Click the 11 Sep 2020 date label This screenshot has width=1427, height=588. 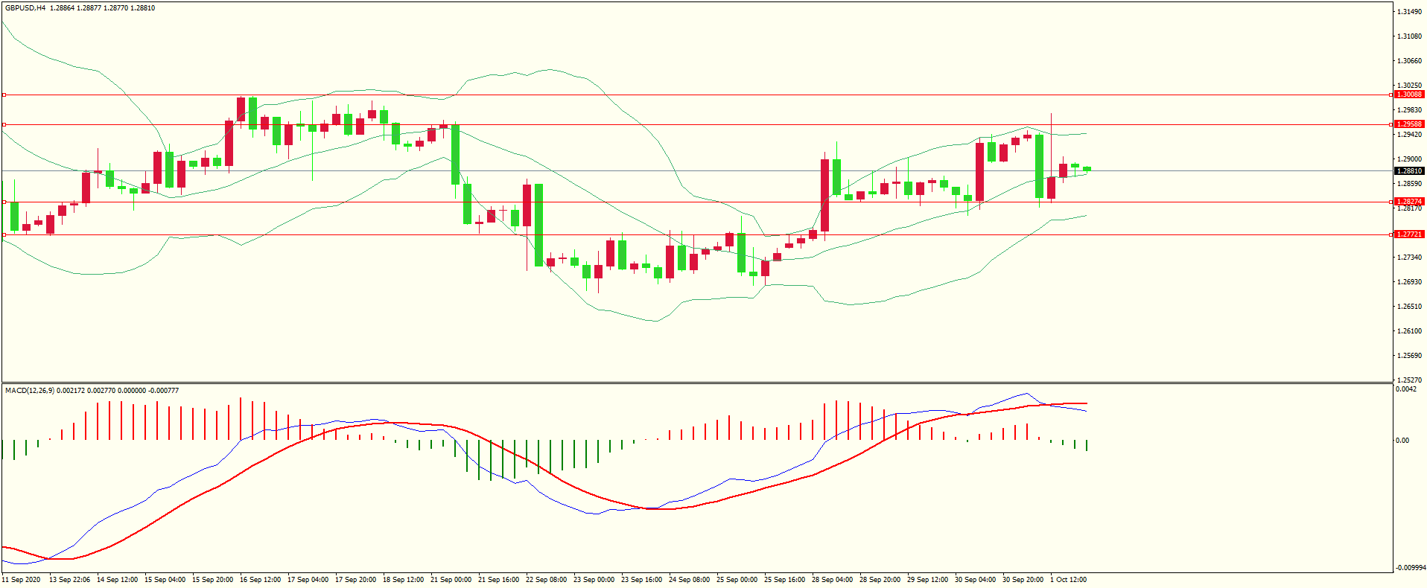click(22, 580)
